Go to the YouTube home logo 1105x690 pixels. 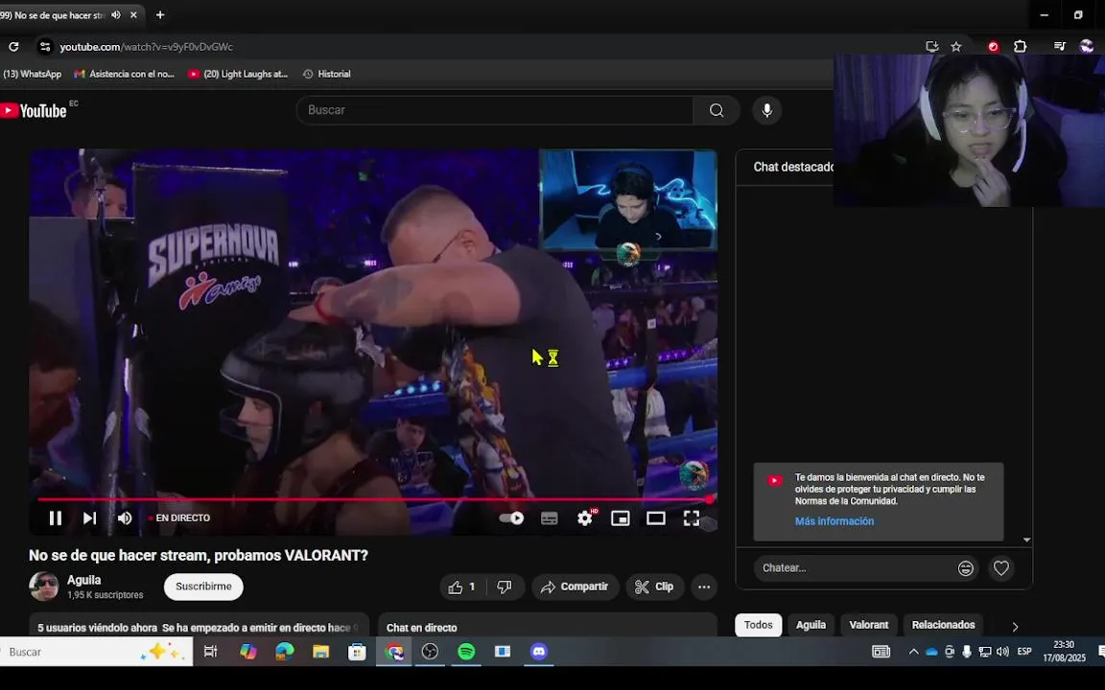(x=34, y=110)
